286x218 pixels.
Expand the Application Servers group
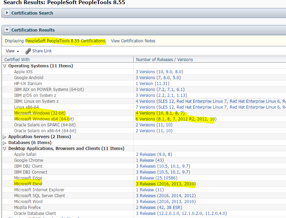[x=5, y=137]
